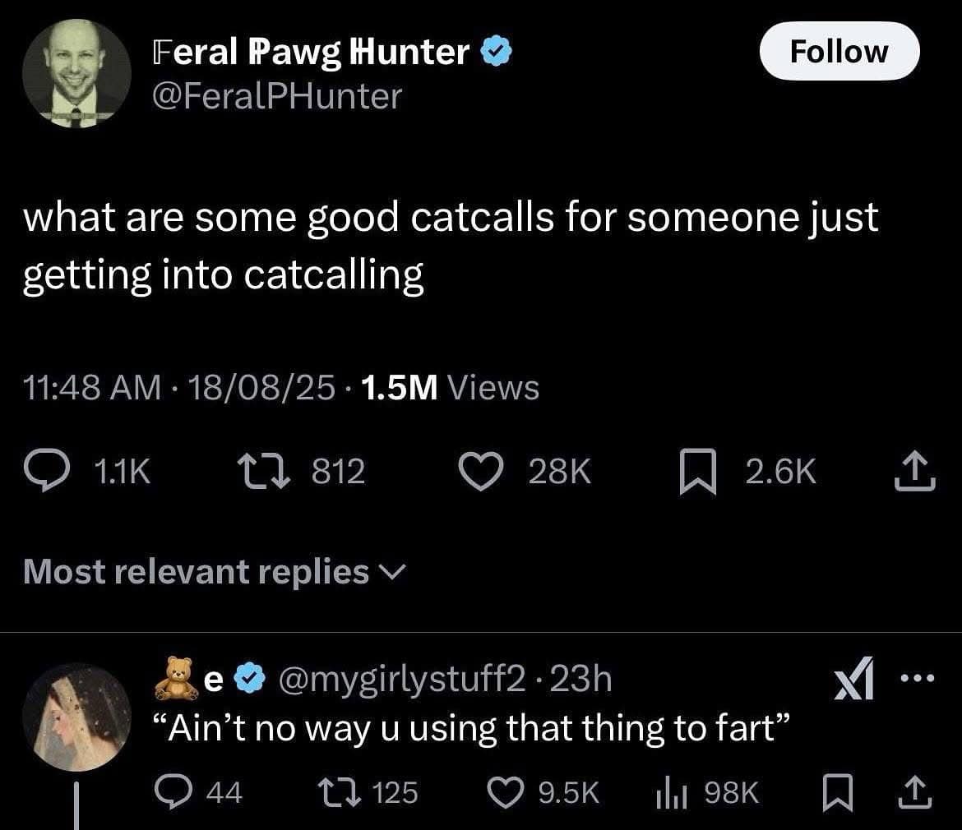Share the main tweet via the share icon
Viewport: 962px width, 830px height.
coord(913,468)
